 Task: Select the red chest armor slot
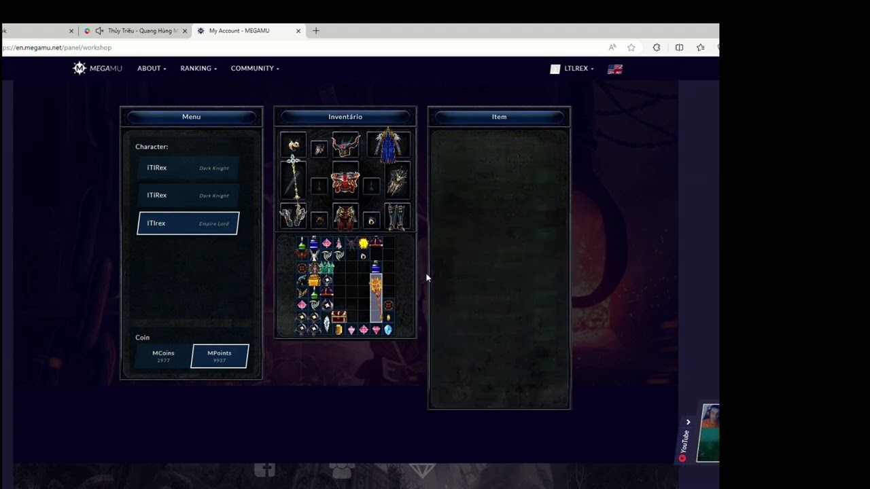pyautogui.click(x=345, y=182)
